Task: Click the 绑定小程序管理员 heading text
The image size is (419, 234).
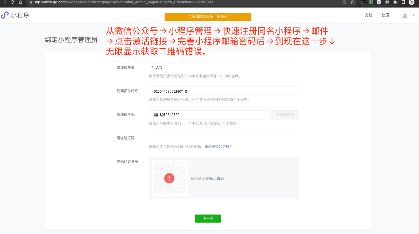Action: point(71,40)
